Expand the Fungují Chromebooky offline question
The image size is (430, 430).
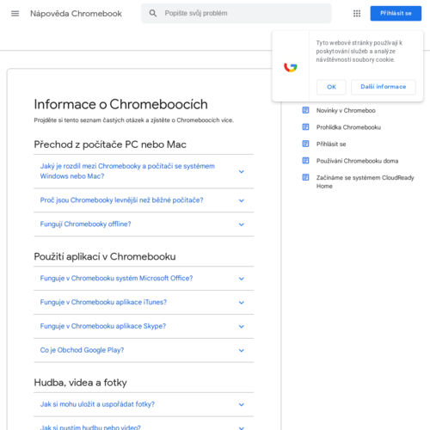(242, 224)
